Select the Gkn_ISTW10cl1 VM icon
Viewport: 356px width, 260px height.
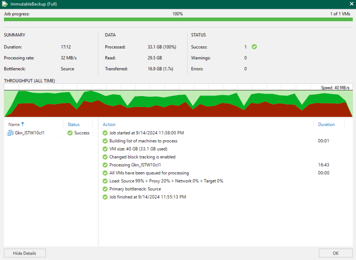coord(11,133)
